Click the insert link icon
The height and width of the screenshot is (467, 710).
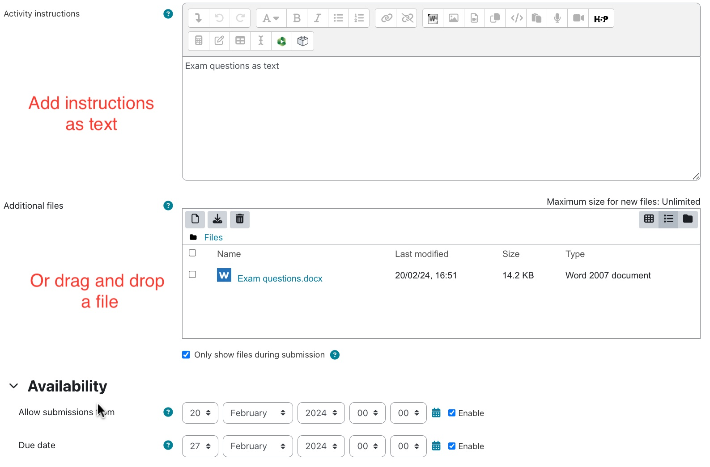(386, 18)
